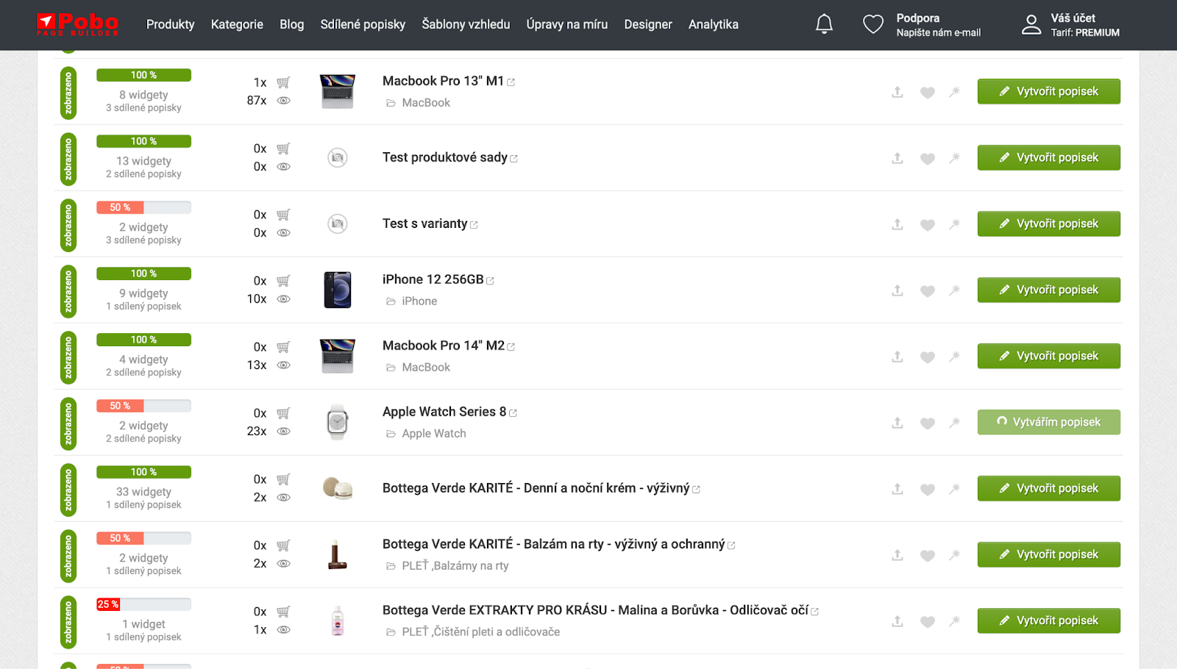The image size is (1177, 669).
Task: Click magic wand for Test s varianty
Action: [x=954, y=224]
